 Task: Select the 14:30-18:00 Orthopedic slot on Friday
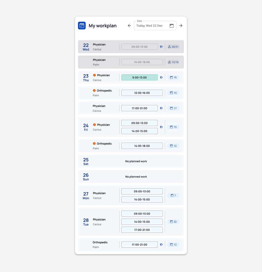142,146
